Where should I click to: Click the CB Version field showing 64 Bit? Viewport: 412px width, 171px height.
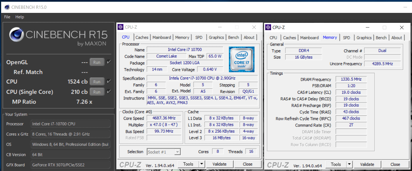tap(70, 155)
